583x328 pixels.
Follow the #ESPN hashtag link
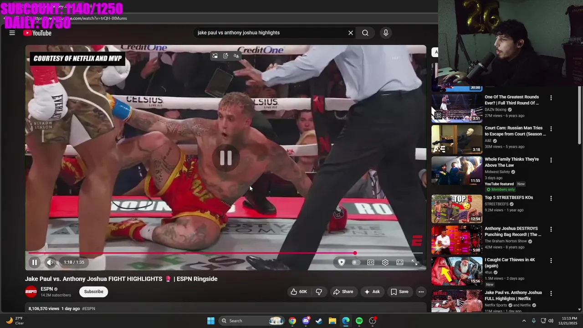click(x=88, y=308)
